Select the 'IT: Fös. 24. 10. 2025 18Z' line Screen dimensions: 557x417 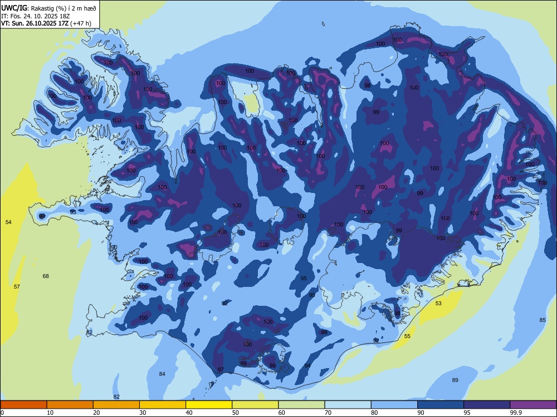click(36, 16)
